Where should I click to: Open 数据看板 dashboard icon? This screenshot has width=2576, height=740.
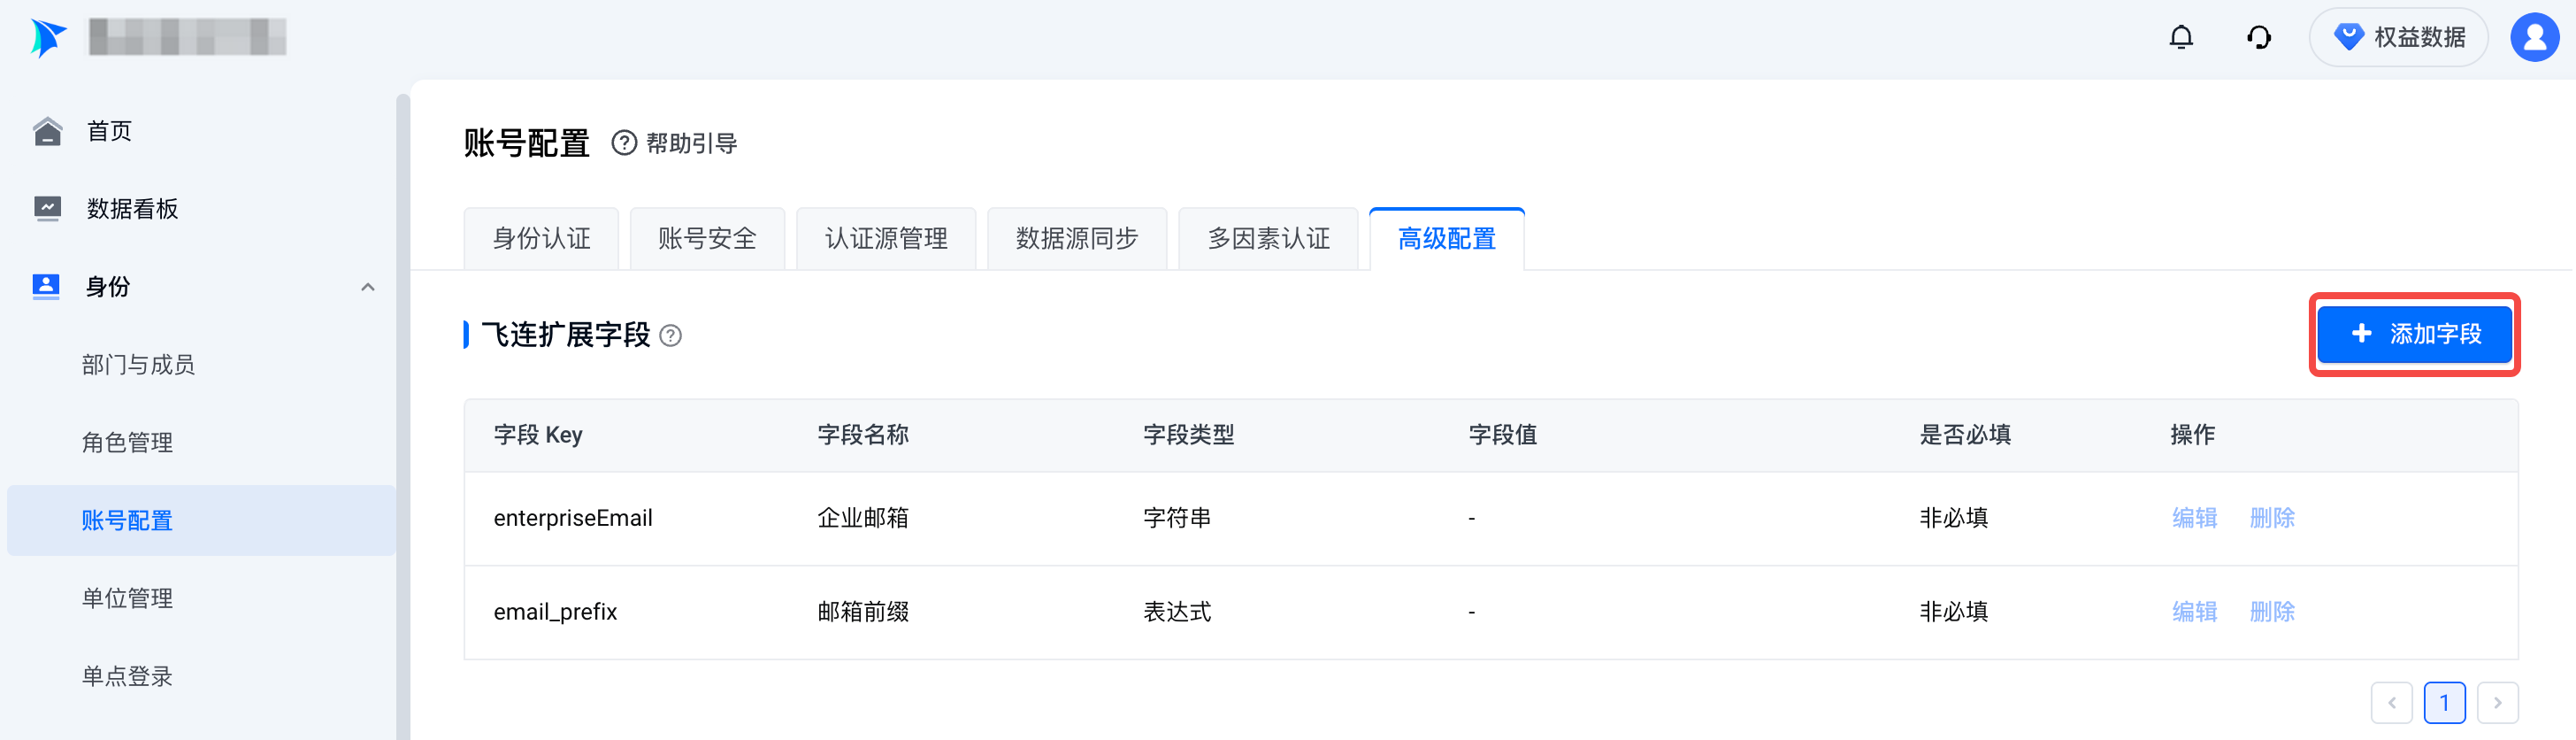point(47,208)
